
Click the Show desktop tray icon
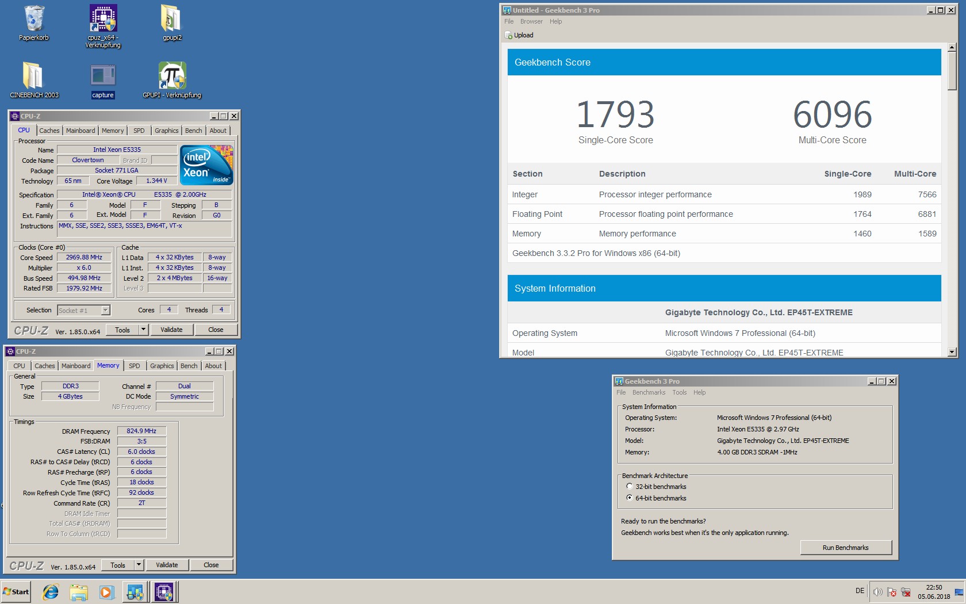click(x=959, y=592)
